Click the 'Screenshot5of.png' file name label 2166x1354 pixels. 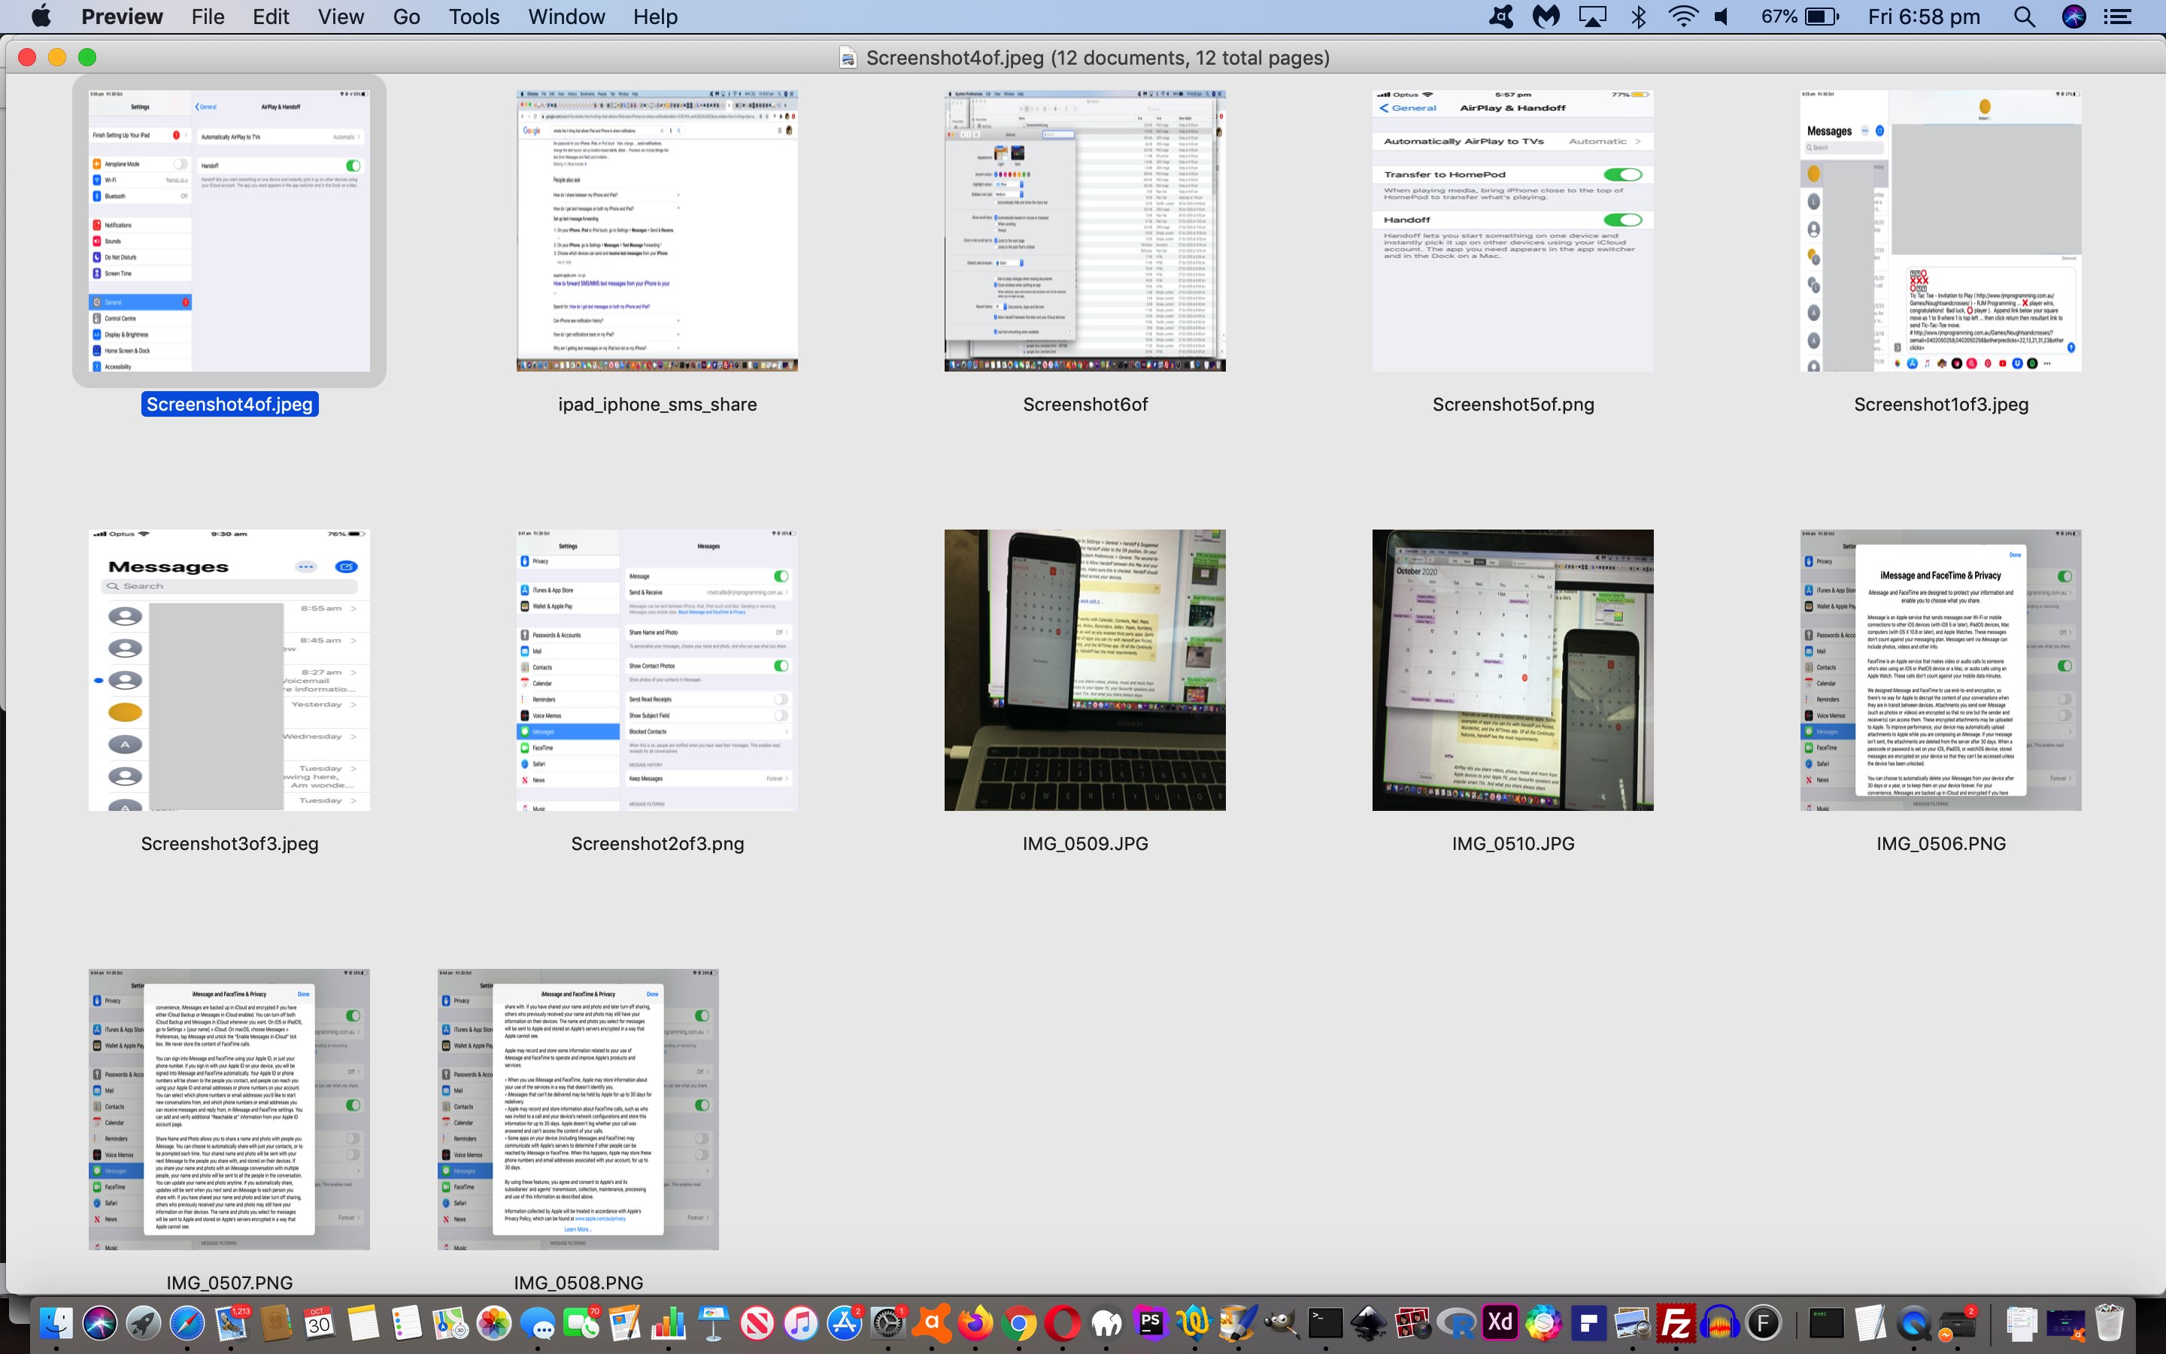tap(1512, 404)
